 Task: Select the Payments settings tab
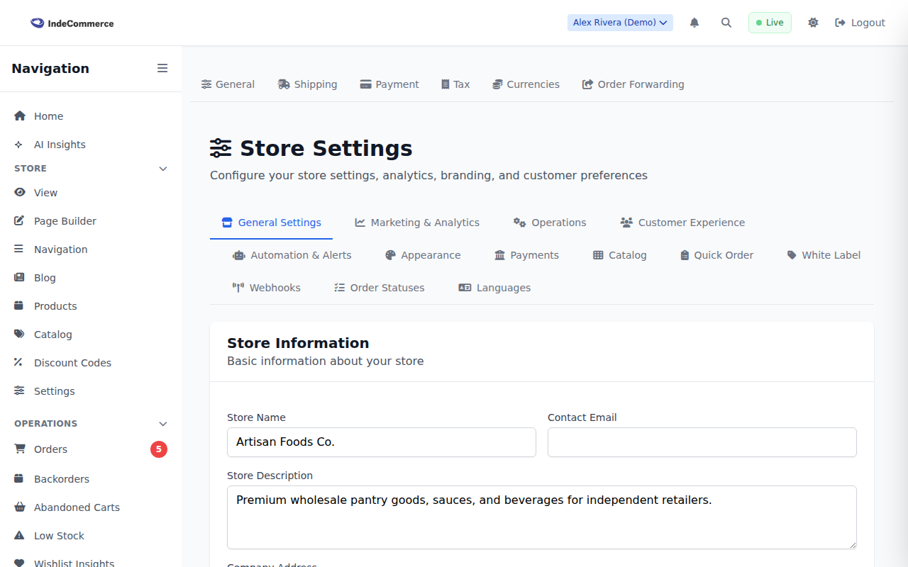click(x=526, y=255)
